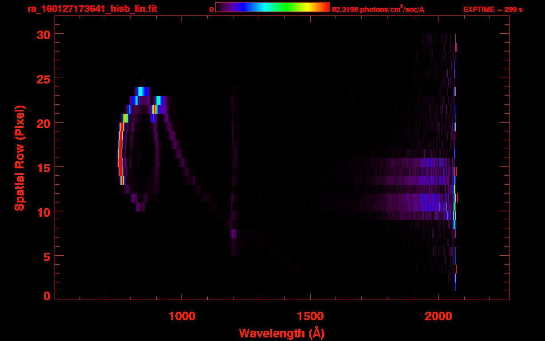Click the EXPTIME = 299 s text
Image resolution: width=545 pixels, height=341 pixels.
tap(493, 9)
